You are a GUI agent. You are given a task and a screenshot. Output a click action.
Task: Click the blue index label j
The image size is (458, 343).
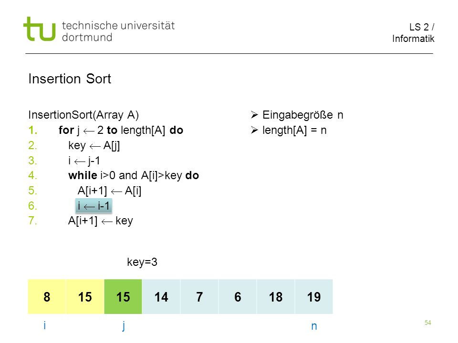click(124, 325)
